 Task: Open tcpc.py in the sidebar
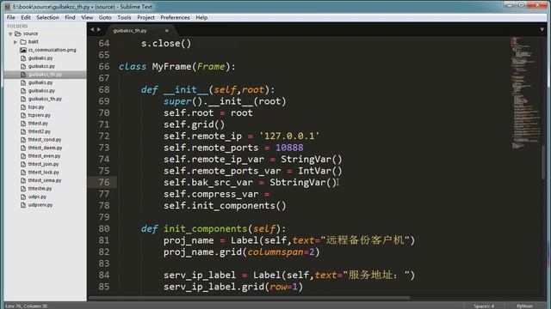[x=36, y=106]
